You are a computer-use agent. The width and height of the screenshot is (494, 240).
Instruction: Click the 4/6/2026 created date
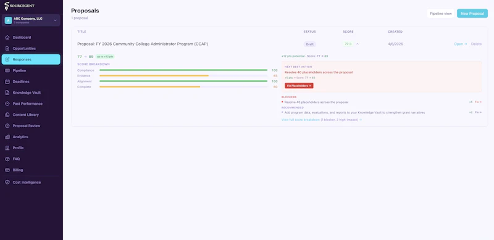point(395,44)
